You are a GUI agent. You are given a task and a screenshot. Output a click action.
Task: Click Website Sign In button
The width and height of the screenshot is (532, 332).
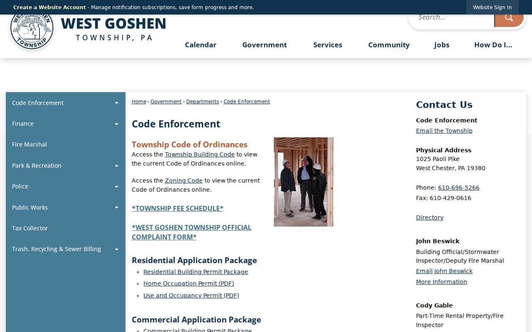(493, 7)
